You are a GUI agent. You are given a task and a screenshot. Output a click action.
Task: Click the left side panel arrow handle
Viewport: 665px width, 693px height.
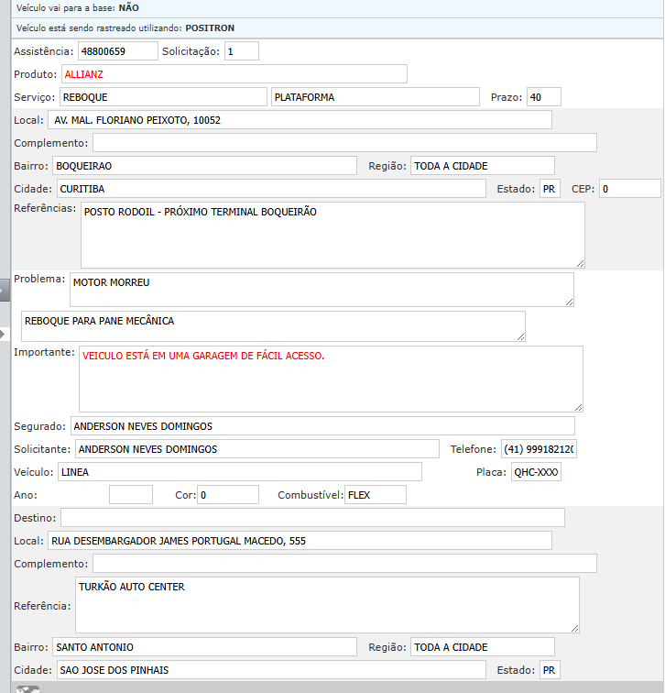pos(4,334)
